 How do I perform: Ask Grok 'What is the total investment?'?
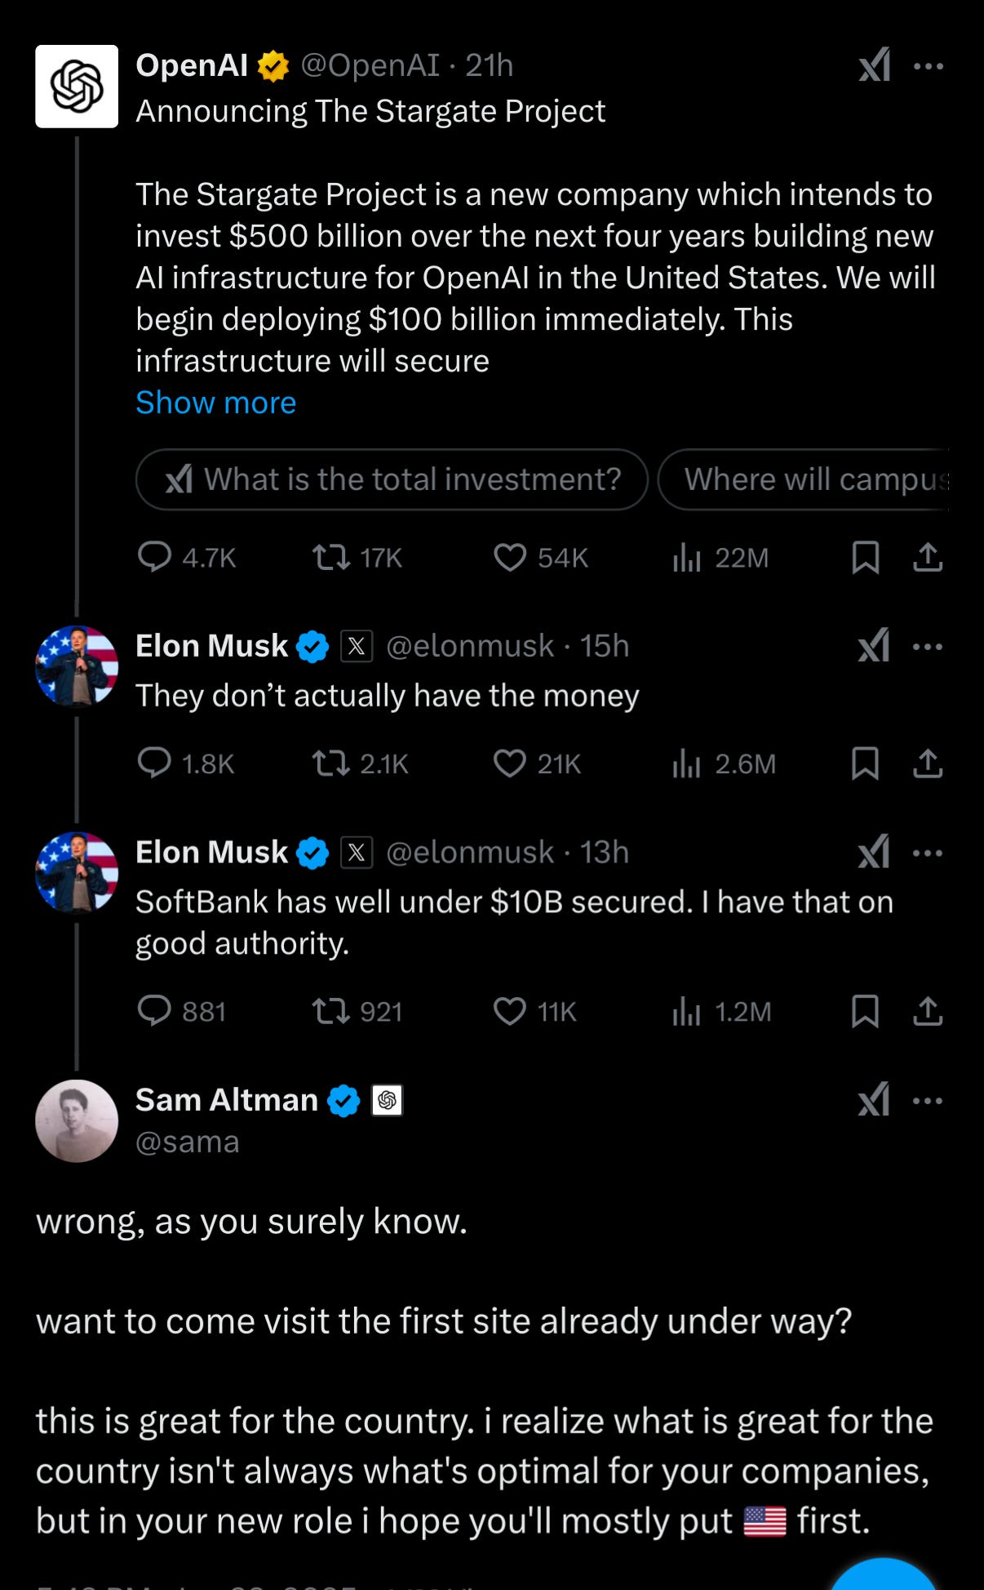[x=392, y=479]
